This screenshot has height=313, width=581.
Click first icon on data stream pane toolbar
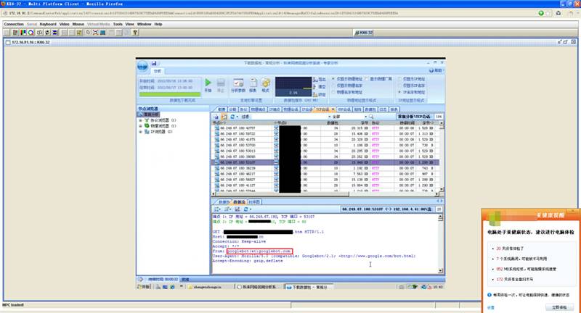(x=217, y=209)
